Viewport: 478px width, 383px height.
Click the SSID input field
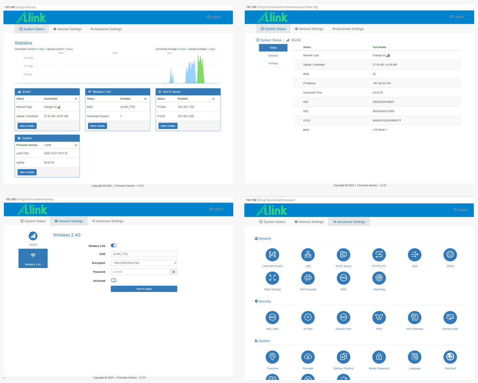pyautogui.click(x=144, y=254)
